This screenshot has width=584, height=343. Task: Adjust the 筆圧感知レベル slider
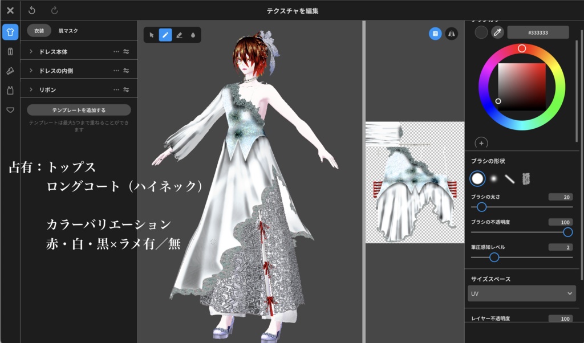[x=521, y=257]
